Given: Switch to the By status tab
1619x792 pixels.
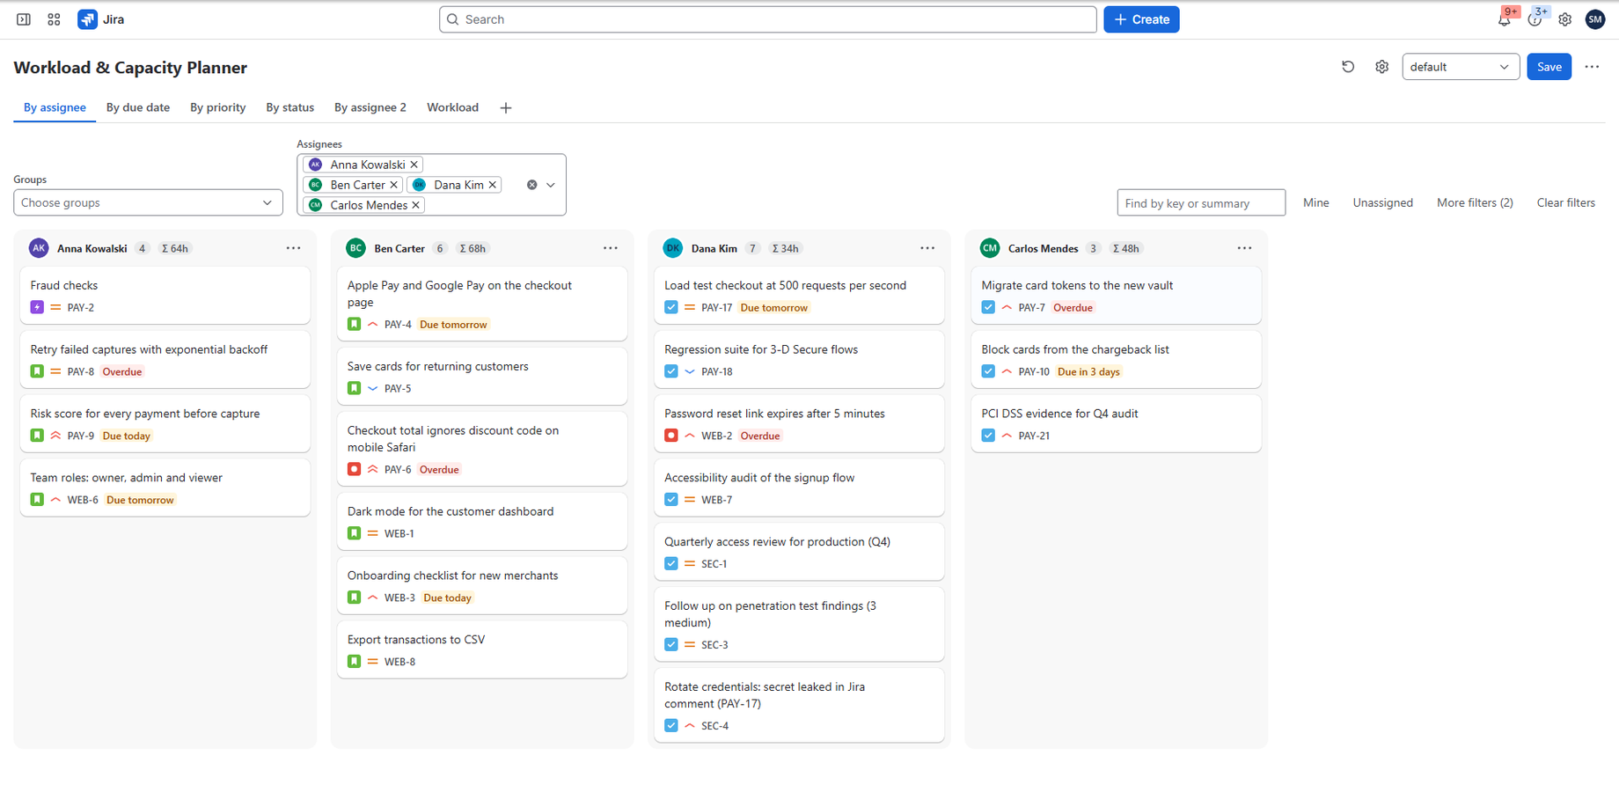Looking at the screenshot, I should click(290, 107).
